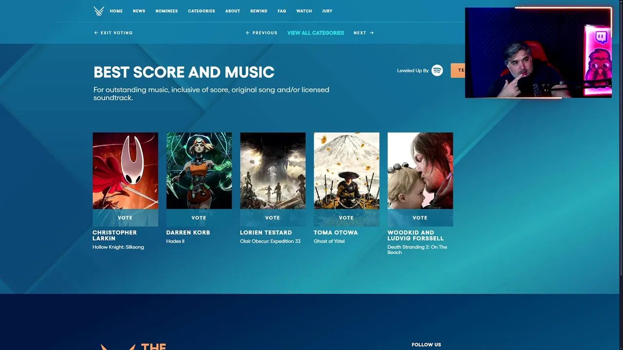
Task: Open the Home menu item
Action: pos(116,11)
